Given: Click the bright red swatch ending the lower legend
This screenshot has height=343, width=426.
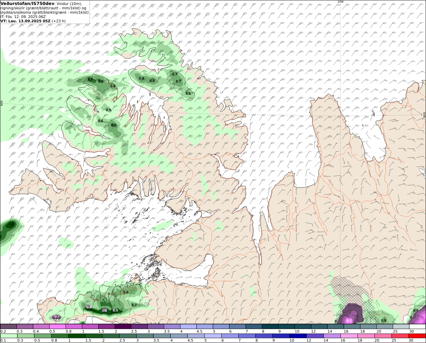Looking at the screenshot, I should point(417,336).
